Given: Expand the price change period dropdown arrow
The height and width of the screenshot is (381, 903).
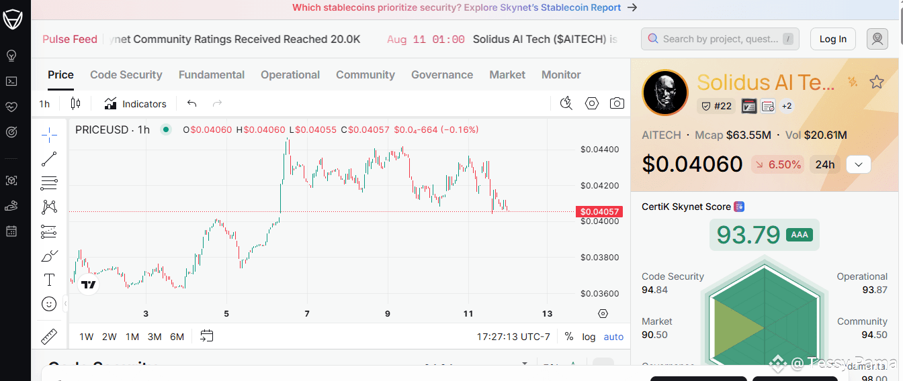Looking at the screenshot, I should (859, 164).
